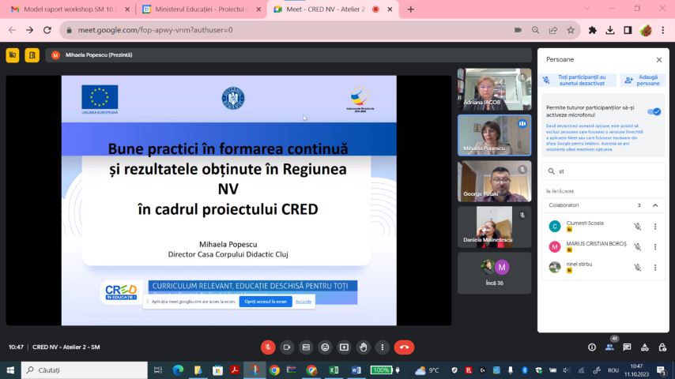675x379 pixels.
Task: Toggle allow participants to enable microphone
Action: coord(654,111)
